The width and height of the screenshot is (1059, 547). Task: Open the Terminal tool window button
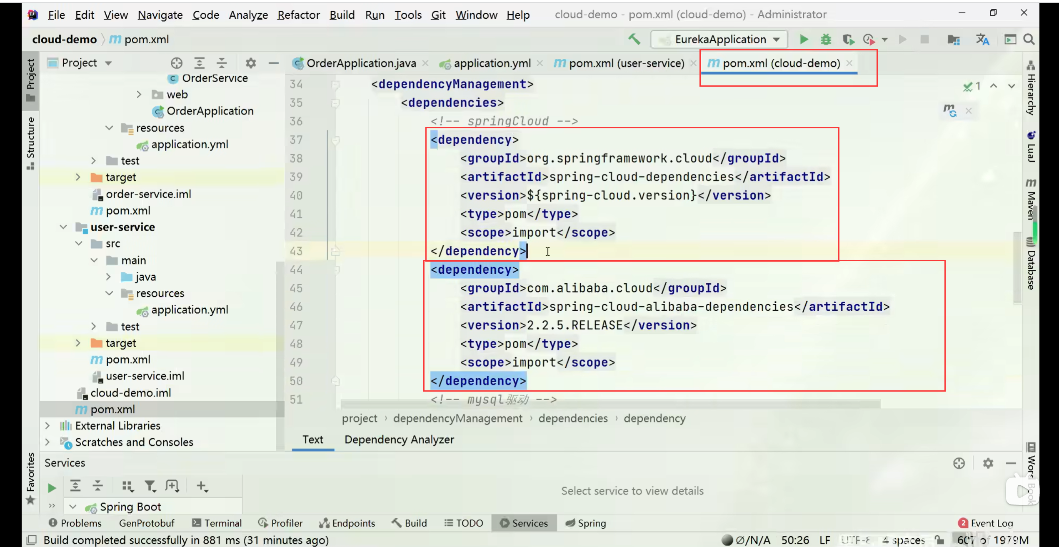click(x=217, y=523)
